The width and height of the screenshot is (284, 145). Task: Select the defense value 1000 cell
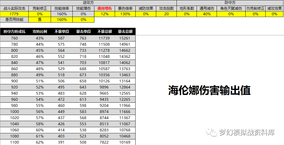pyautogui.click(x=14, y=112)
